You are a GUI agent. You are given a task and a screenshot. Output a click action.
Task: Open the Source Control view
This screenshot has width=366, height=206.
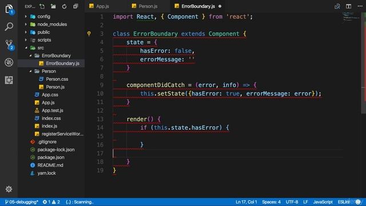coord(9,45)
